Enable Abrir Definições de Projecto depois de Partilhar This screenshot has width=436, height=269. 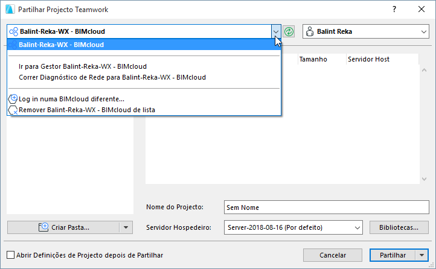pos(10,255)
